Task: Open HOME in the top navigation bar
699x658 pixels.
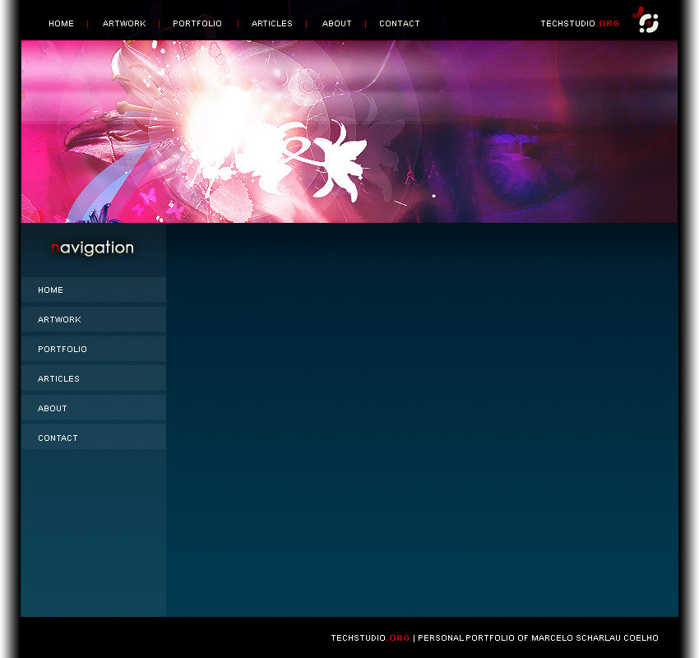Action: (61, 24)
